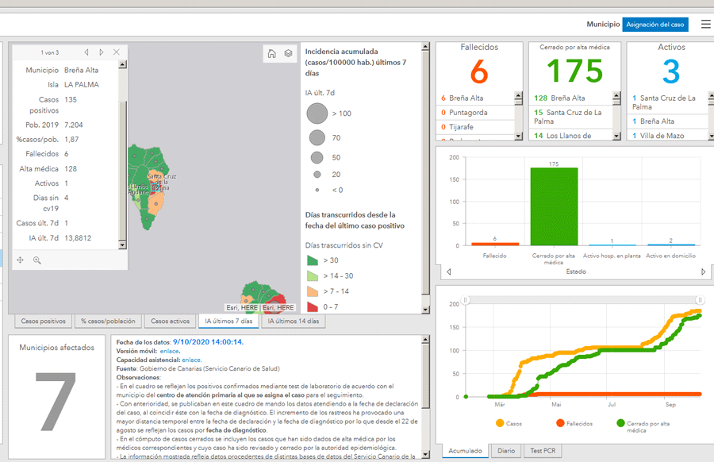The width and height of the screenshot is (714, 462).
Task: Select the green 175 bar in chart
Action: pos(554,206)
